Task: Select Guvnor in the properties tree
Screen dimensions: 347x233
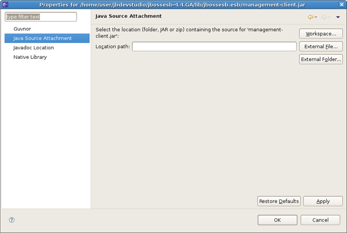Action: [22, 29]
